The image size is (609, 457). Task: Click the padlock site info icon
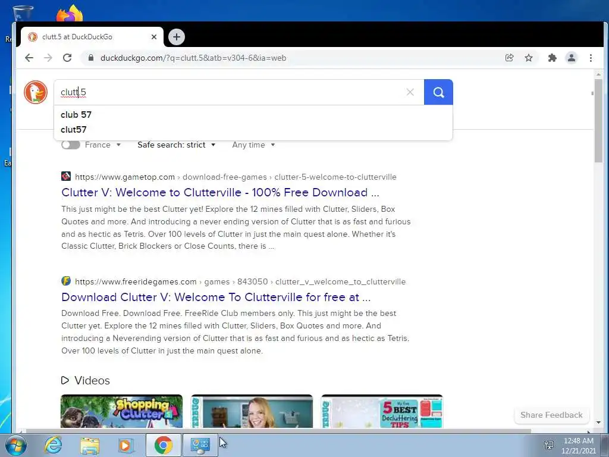pyautogui.click(x=91, y=58)
